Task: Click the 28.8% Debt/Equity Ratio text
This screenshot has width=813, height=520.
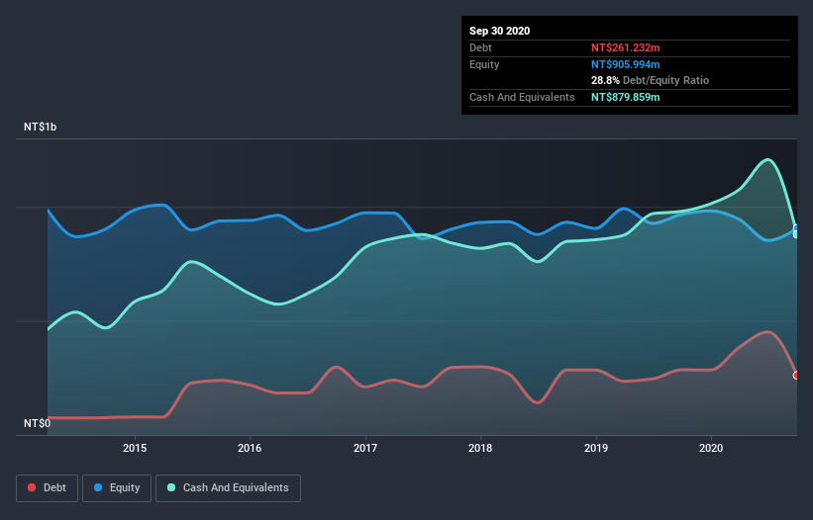Action: [x=651, y=81]
